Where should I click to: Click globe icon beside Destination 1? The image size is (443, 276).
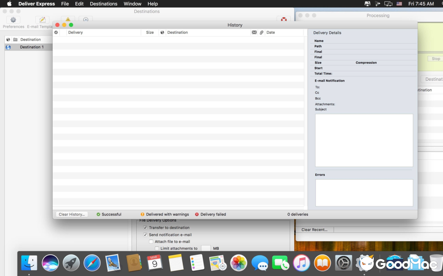click(x=8, y=47)
